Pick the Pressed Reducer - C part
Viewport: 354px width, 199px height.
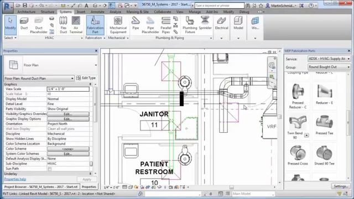298,96
